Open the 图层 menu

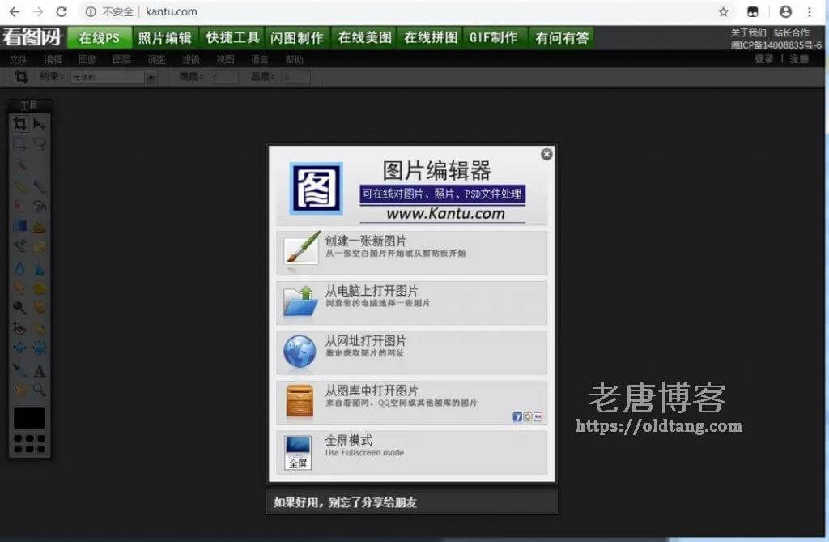(121, 59)
